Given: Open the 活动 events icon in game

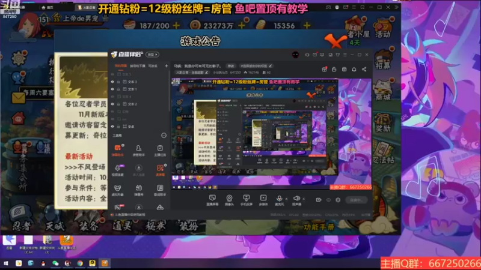Looking at the screenshot, I should click(x=383, y=28).
